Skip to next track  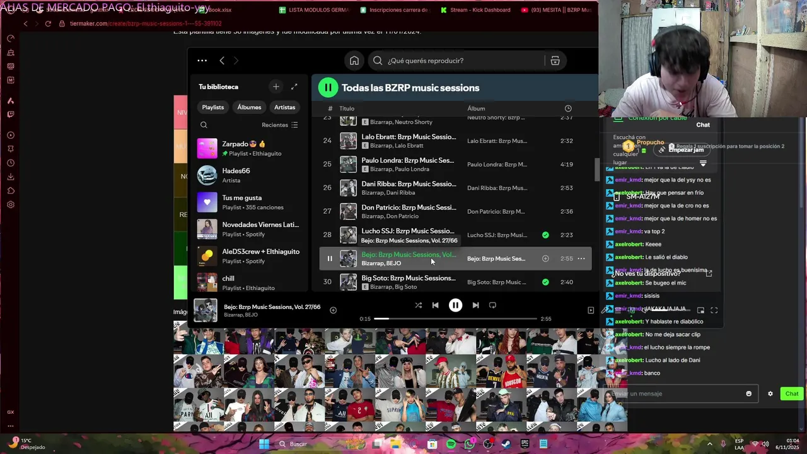(x=475, y=305)
